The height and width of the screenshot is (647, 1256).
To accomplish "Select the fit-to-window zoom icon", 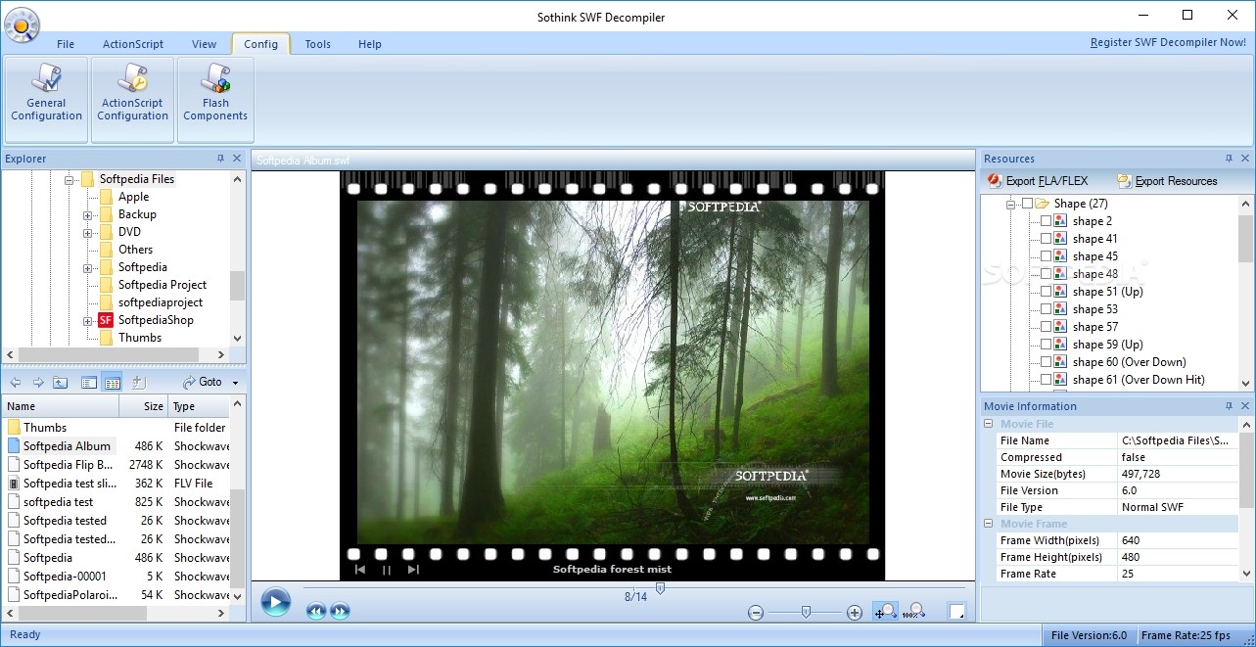I will pyautogui.click(x=885, y=612).
